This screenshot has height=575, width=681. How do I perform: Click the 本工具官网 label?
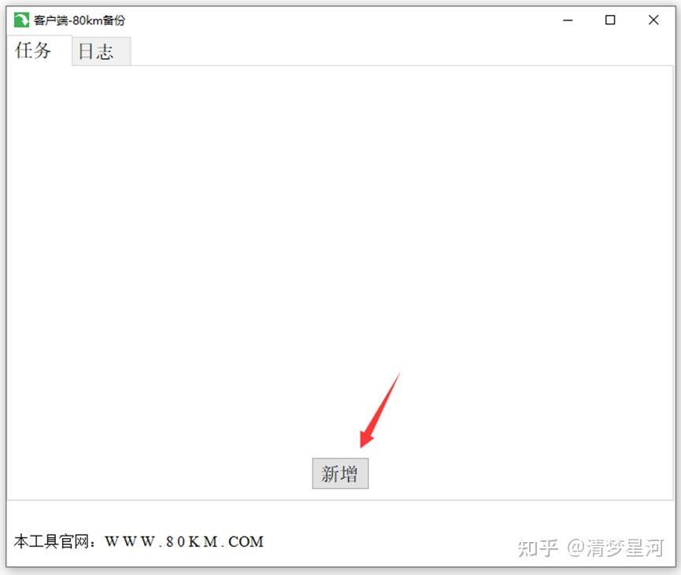point(51,542)
